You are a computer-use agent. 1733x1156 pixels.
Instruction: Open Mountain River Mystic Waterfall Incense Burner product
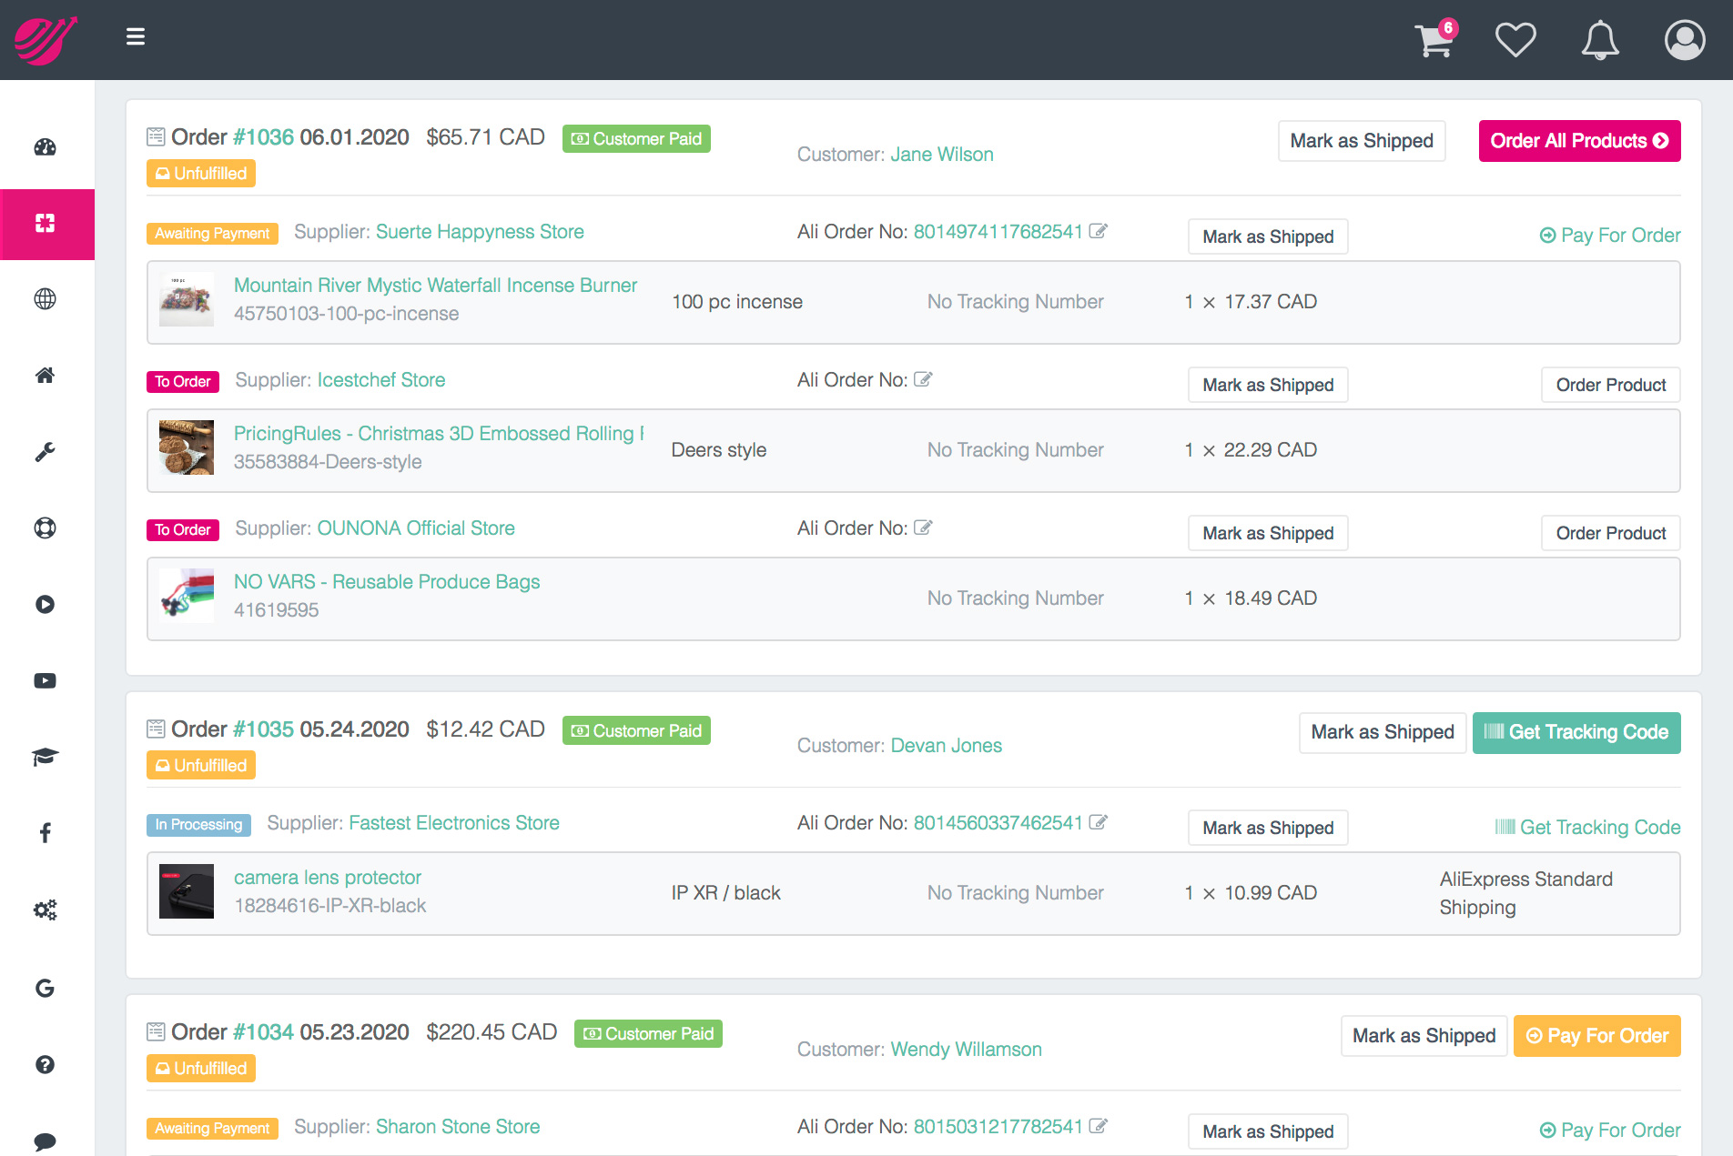(x=435, y=286)
